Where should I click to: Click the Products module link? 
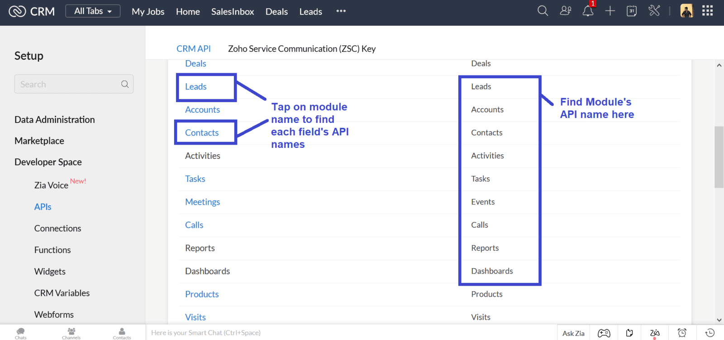pos(202,294)
